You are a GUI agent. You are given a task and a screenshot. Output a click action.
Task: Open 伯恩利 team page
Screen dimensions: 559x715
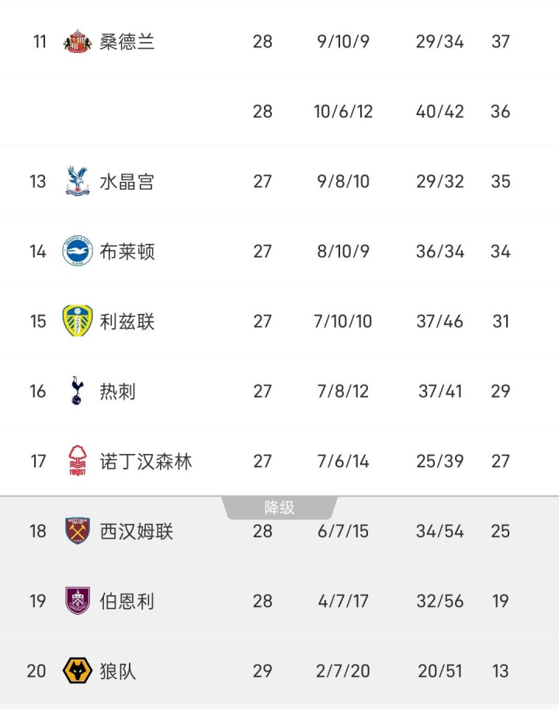(x=127, y=601)
